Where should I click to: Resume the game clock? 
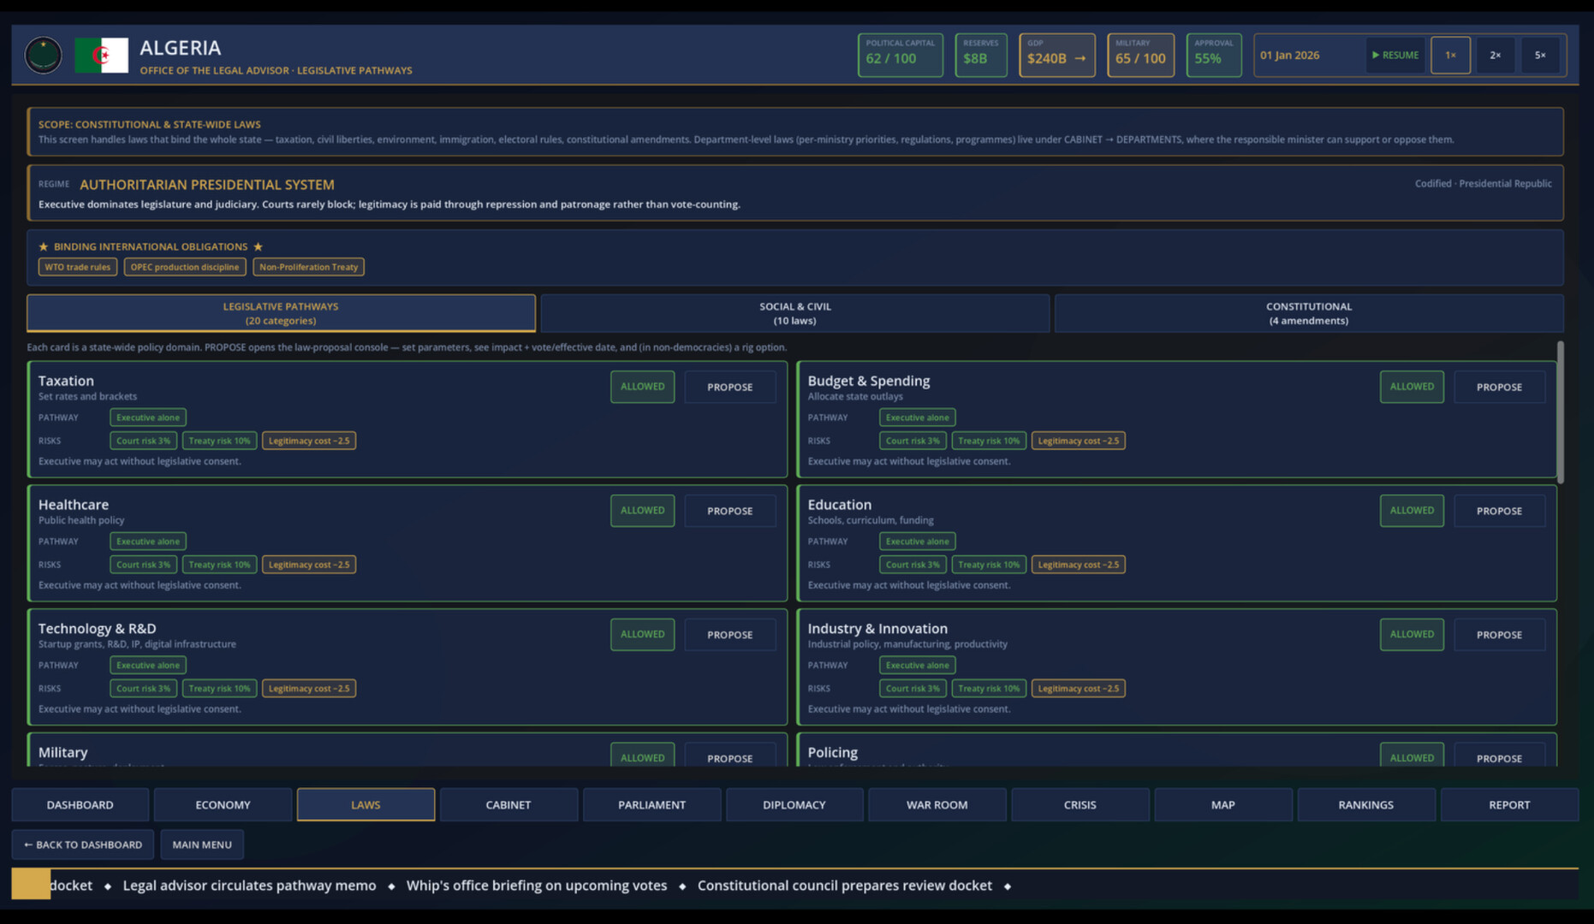(1395, 55)
